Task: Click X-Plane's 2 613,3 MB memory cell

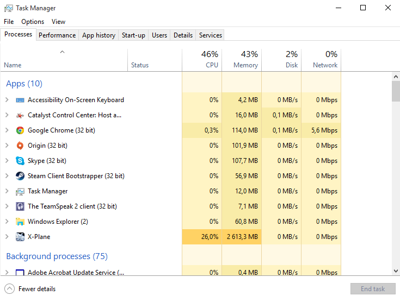Action: (242, 237)
